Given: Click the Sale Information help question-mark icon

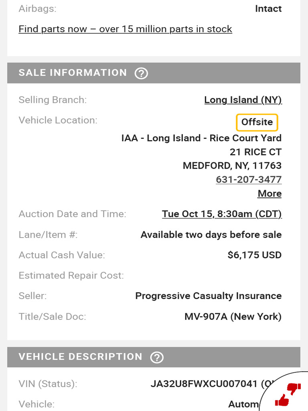Looking at the screenshot, I should pyautogui.click(x=141, y=73).
